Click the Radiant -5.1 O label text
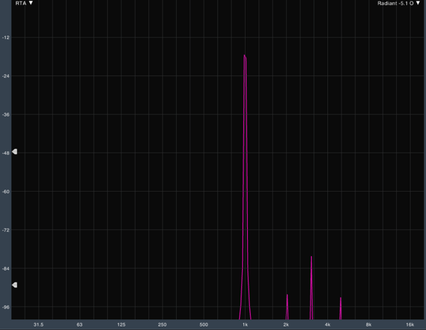426x330 pixels. tap(395, 4)
